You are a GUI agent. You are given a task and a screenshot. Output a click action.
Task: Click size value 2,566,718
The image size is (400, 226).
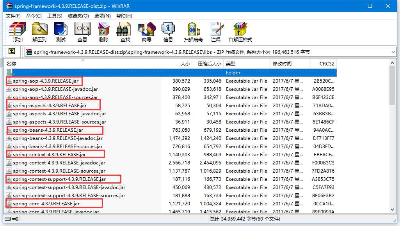(x=180, y=162)
